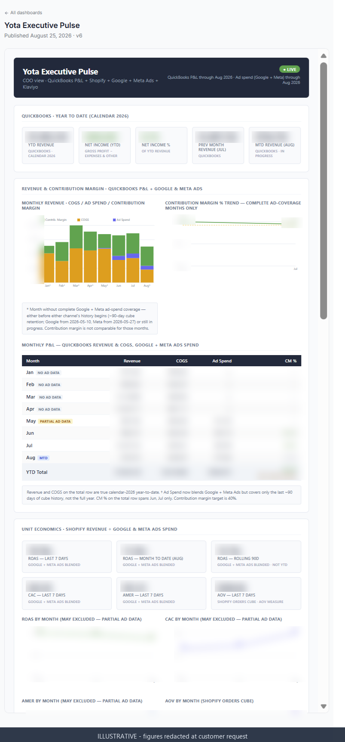Select the Mar row in P&L table
The width and height of the screenshot is (345, 742).
[x=162, y=397]
